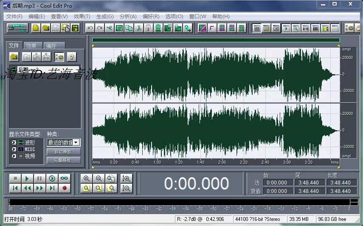This screenshot has width=363, height=226.
Task: Toggle the MIDI file type checkbox
Action: pyautogui.click(x=14, y=149)
